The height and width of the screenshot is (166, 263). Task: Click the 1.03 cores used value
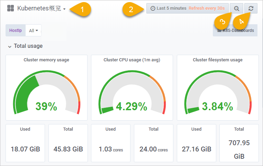111,149
